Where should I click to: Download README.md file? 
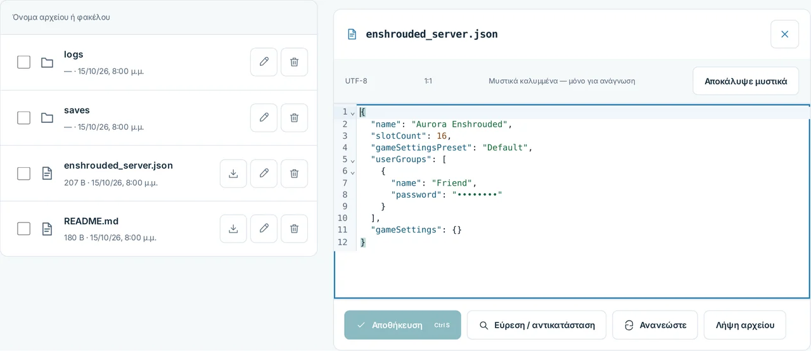click(233, 229)
